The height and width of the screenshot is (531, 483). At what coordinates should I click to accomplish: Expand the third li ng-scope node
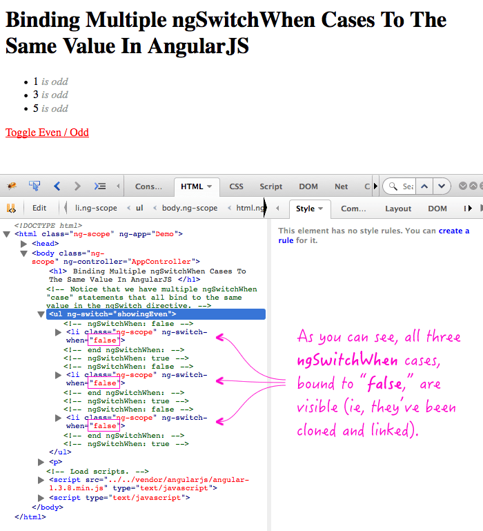pos(58,418)
